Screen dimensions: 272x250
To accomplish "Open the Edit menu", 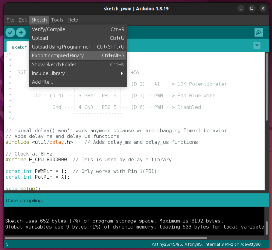I will point(23,20).
